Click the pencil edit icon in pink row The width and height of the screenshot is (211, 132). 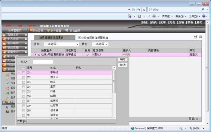(36, 55)
